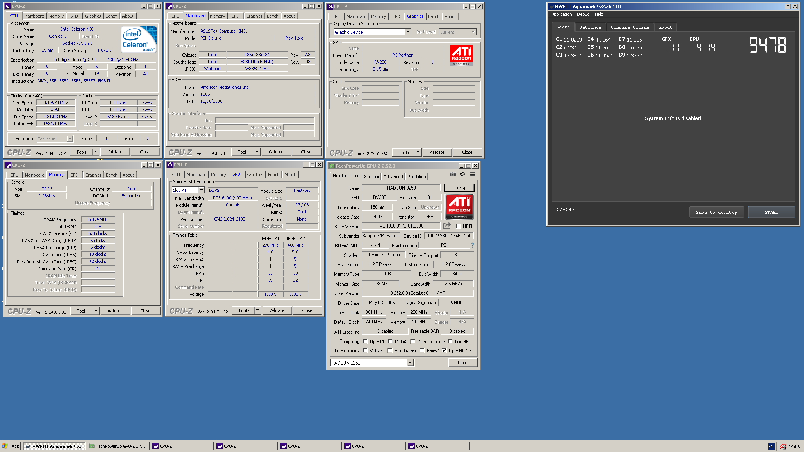804x452 pixels.
Task: Switch to TechPowerUp GPU-Z taskbar item
Action: click(118, 446)
